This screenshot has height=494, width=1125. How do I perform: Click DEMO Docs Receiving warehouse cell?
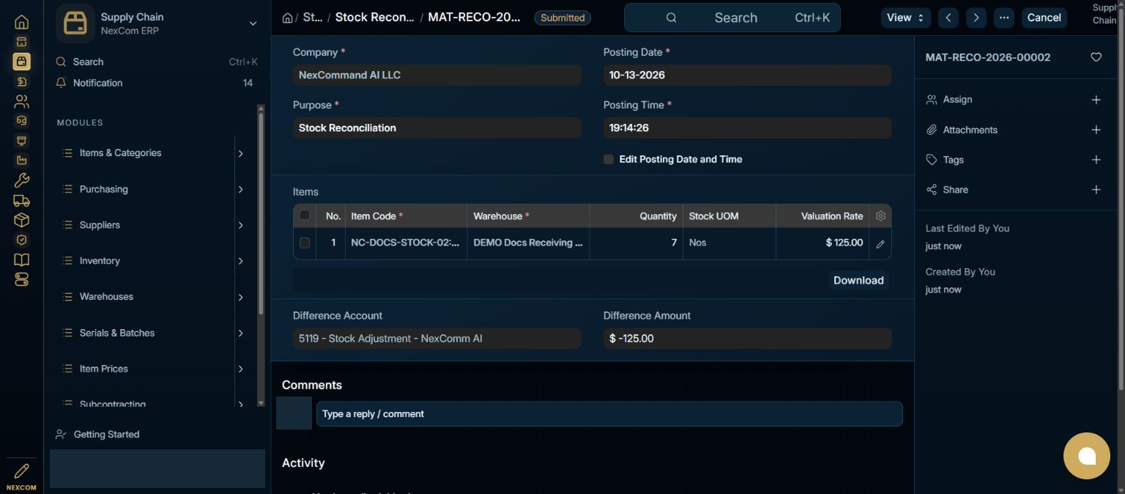point(528,243)
